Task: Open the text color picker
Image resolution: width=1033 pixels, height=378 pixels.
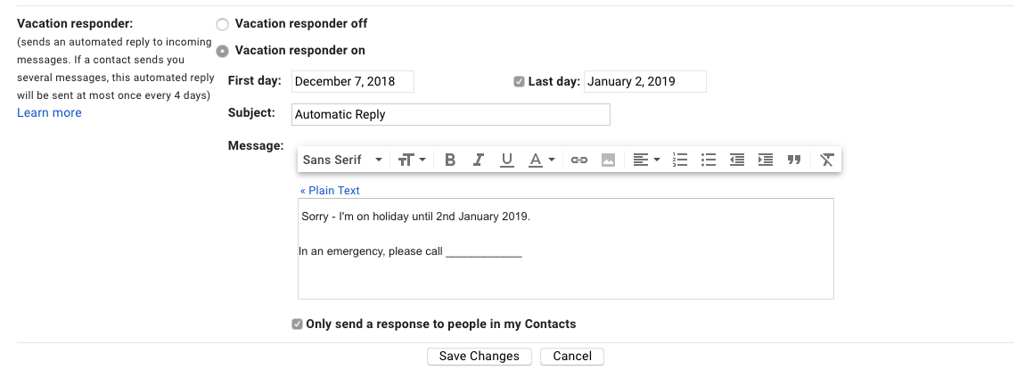Action: (542, 160)
